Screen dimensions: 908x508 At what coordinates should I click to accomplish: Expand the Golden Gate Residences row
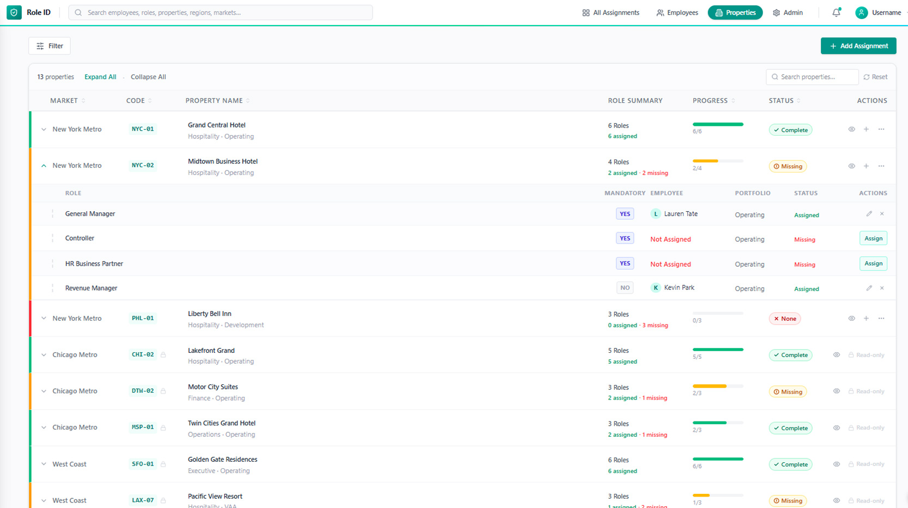(44, 464)
